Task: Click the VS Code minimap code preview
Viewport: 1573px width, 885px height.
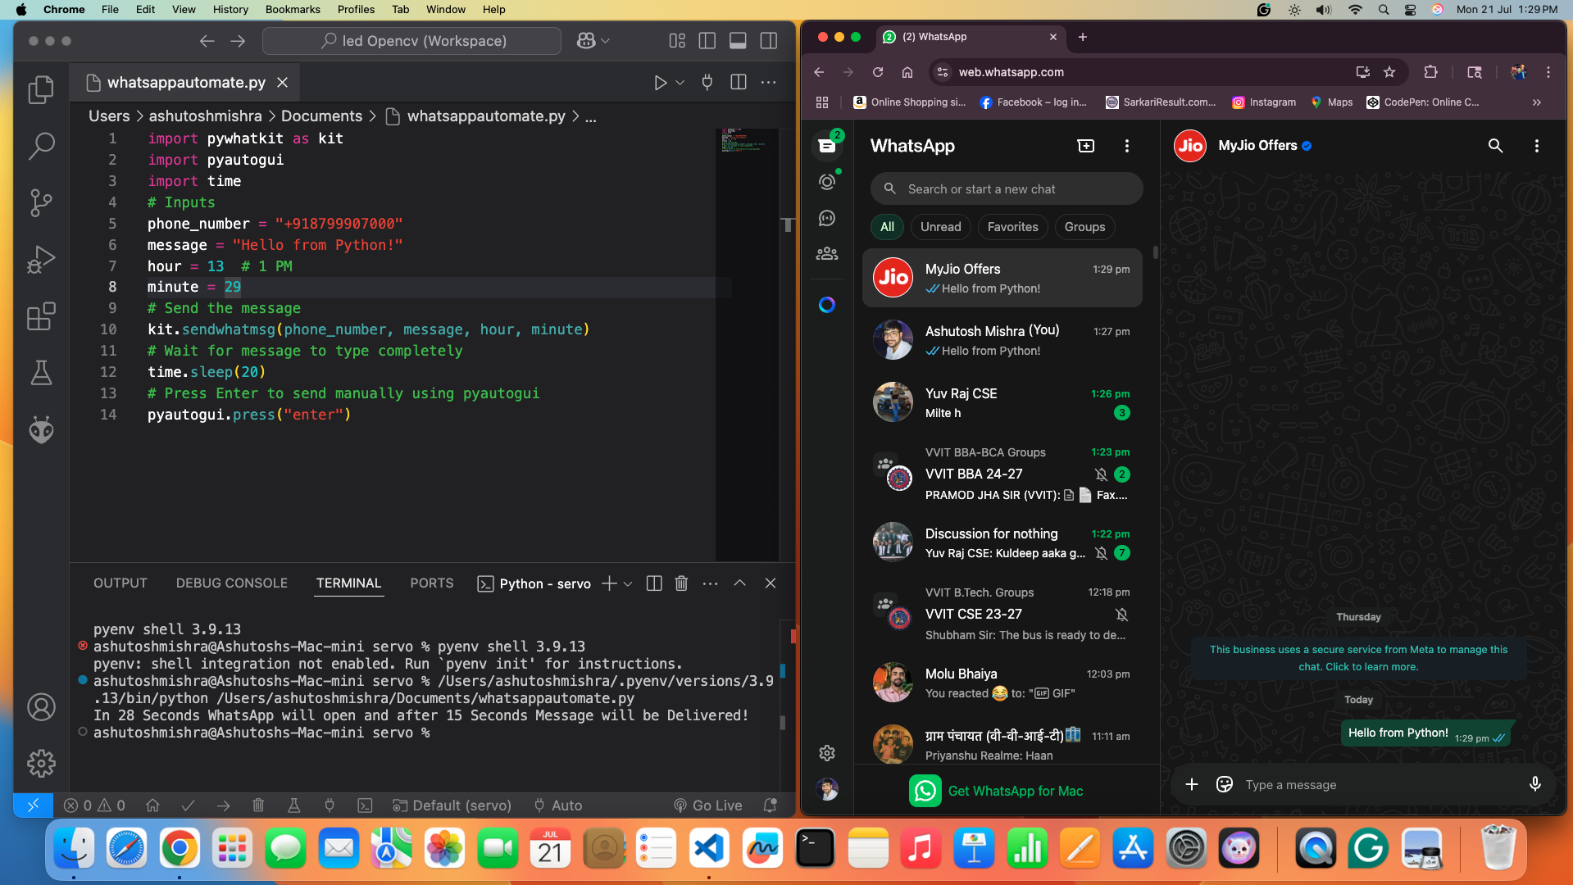Action: pyautogui.click(x=745, y=141)
